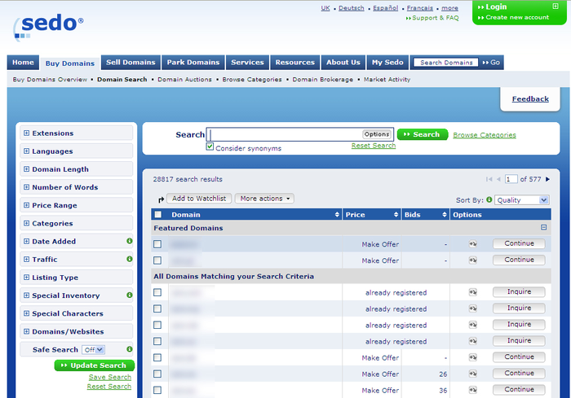Open the My Sedo tab
Viewport: 571px width, 398px height.
(387, 63)
